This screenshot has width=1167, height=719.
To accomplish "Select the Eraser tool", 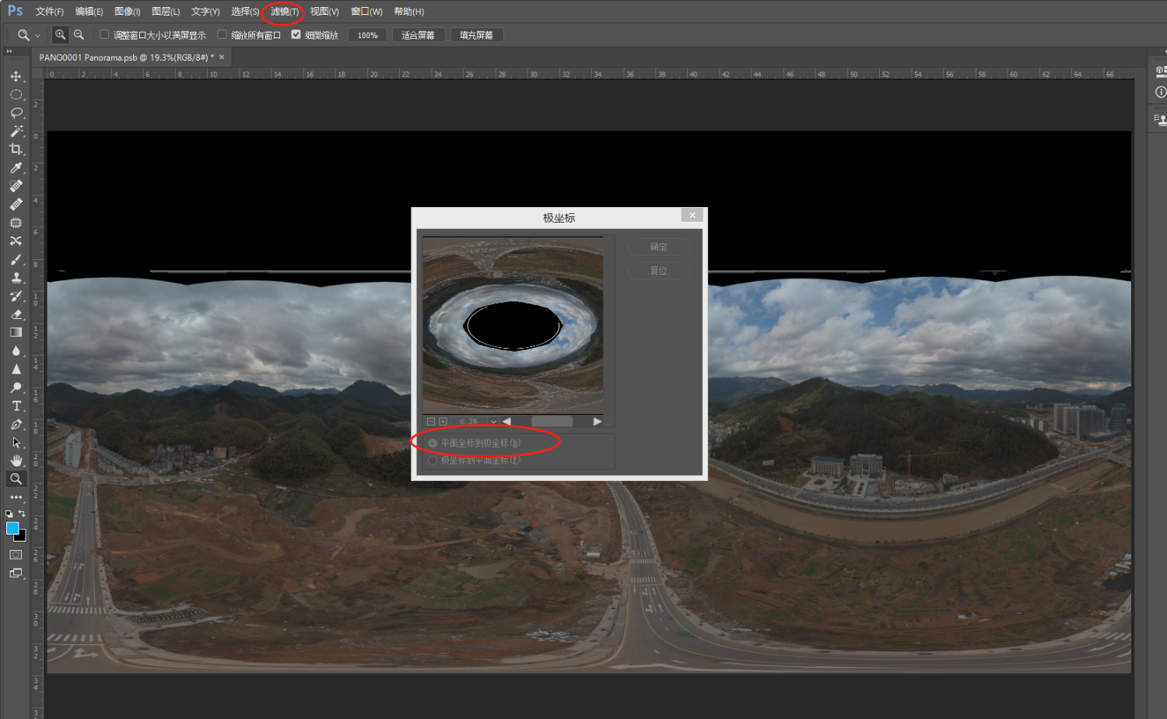I will (16, 314).
